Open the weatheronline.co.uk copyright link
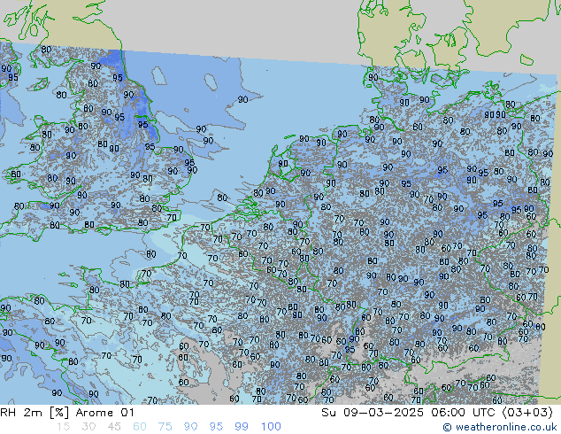 [x=500, y=427]
